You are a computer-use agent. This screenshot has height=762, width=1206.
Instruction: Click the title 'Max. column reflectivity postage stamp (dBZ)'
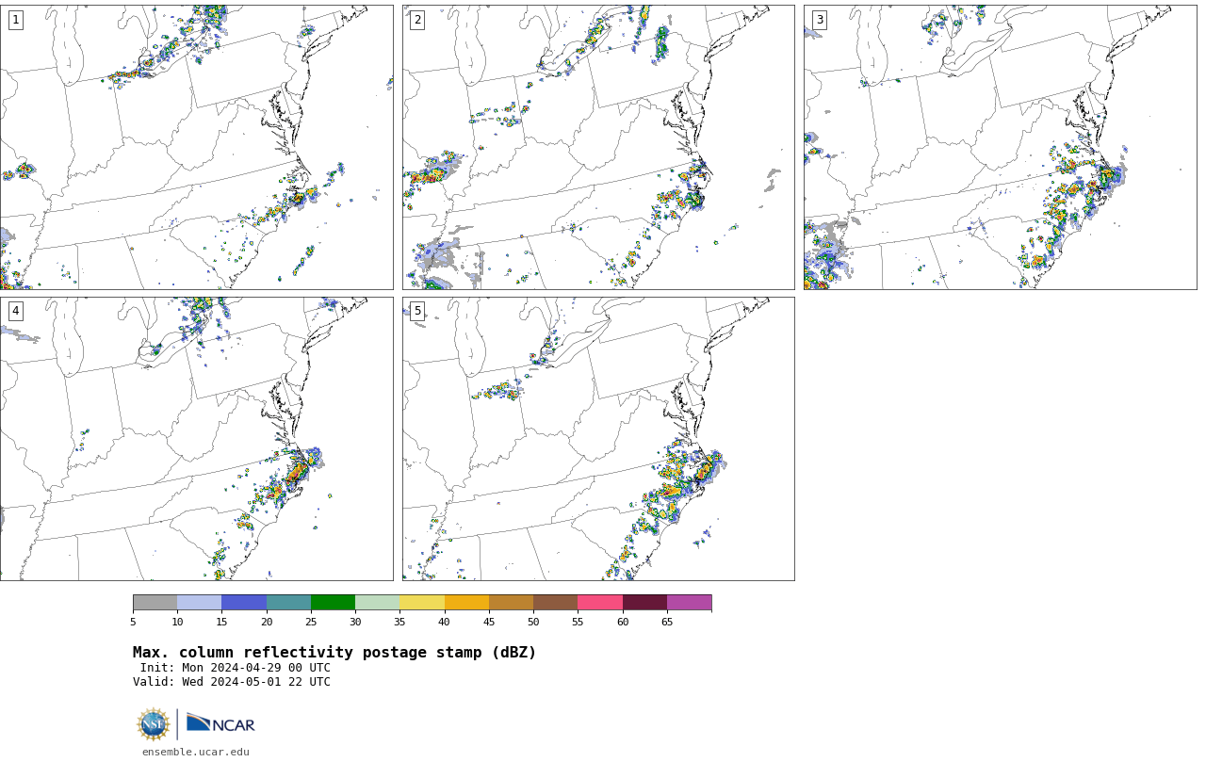tap(334, 653)
